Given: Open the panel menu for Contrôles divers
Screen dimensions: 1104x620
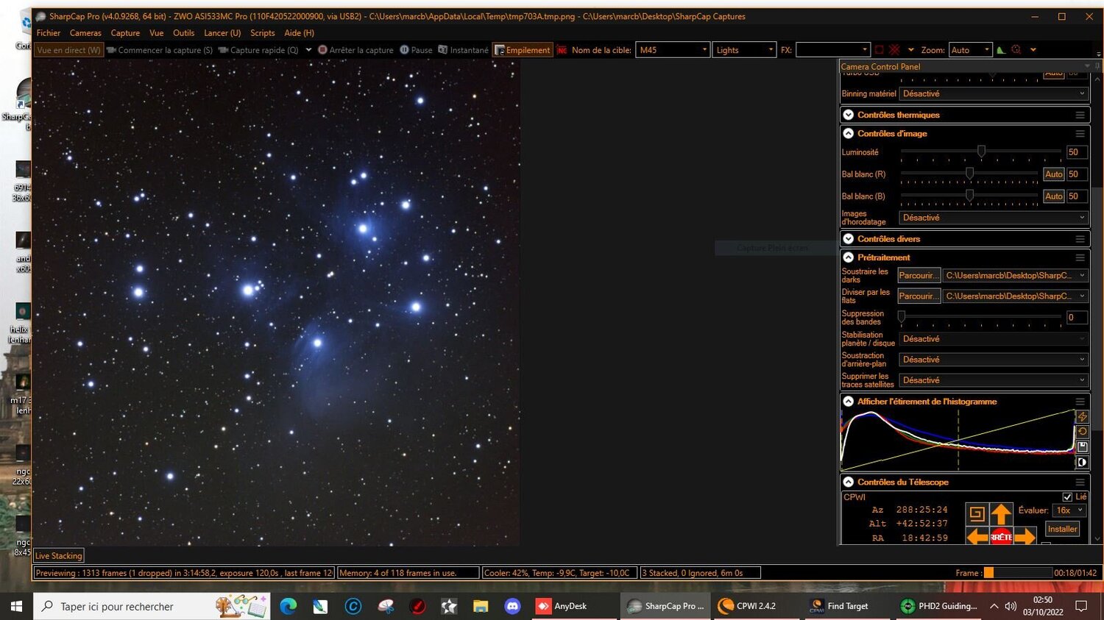Looking at the screenshot, I should (x=1080, y=239).
